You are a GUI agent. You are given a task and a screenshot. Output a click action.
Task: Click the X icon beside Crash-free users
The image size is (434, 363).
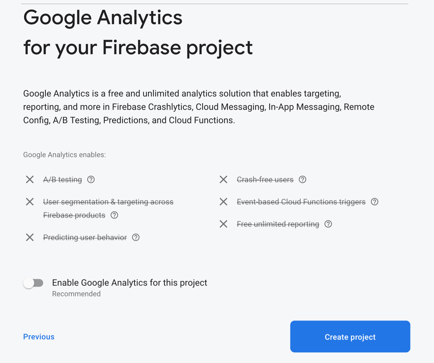click(223, 180)
